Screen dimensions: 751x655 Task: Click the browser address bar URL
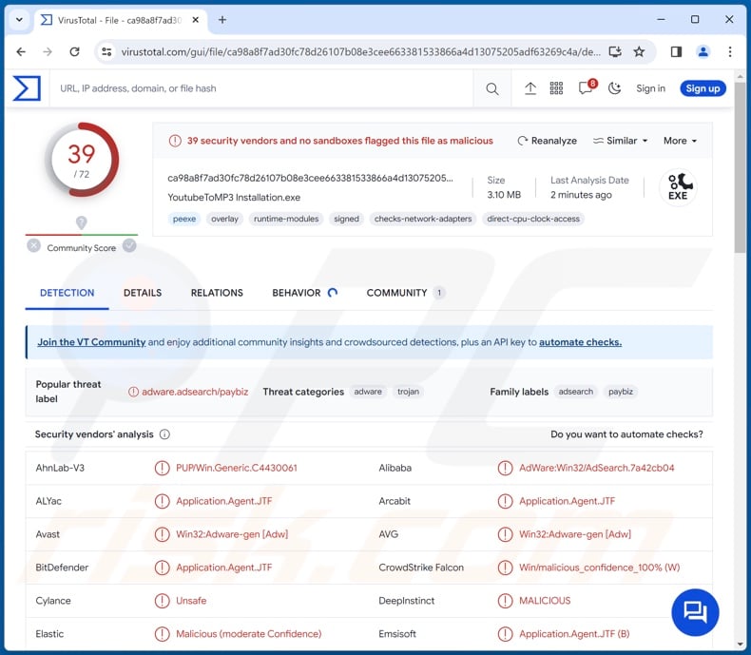click(x=360, y=51)
